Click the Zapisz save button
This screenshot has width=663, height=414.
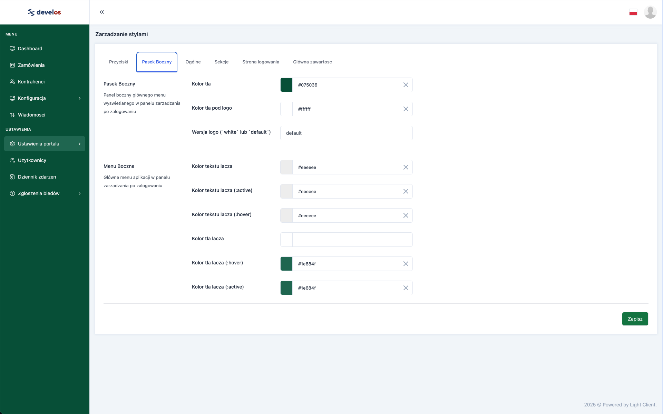635,319
